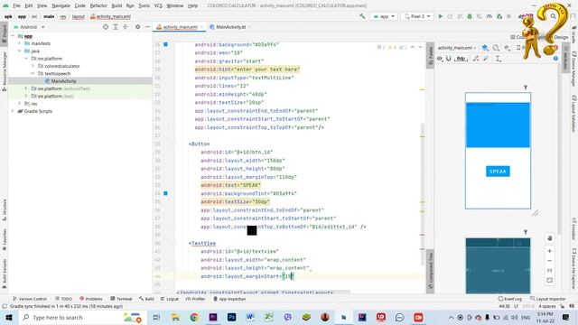Open the view options eye icon
The height and width of the screenshot is (325, 578).
click(440, 59)
